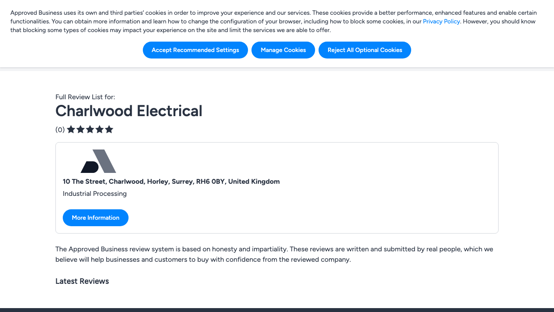554x312 pixels.
Task: Click the business address in the info card
Action: tap(171, 181)
